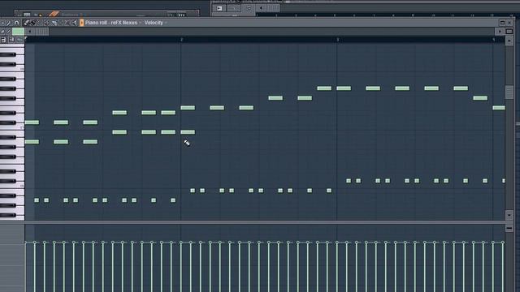Click the grid segment control beside the arrow
This screenshot has height=292, width=520.
[41, 32]
